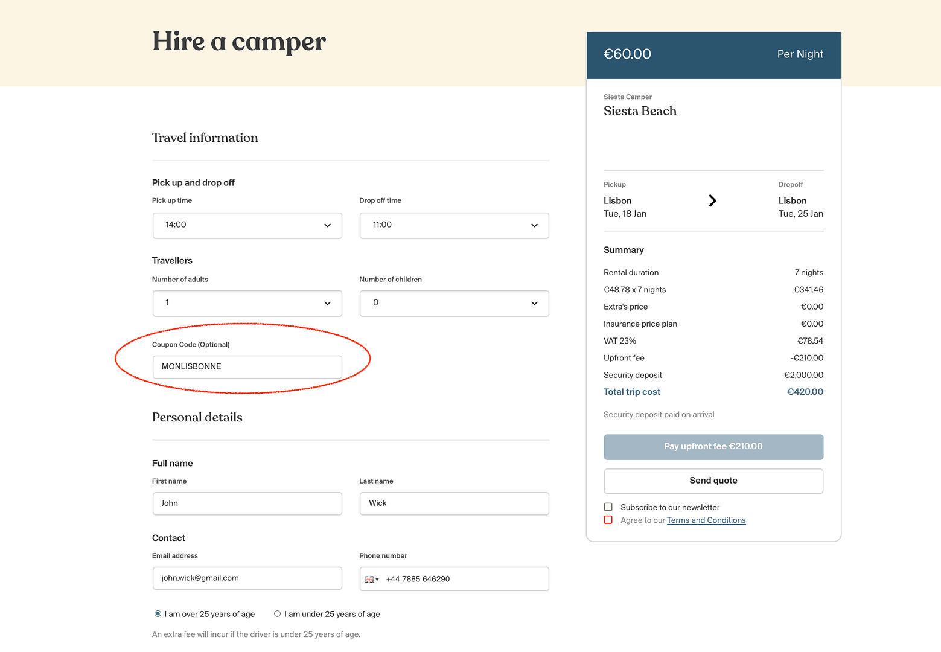Viewport: 941px width, 652px height.
Task: Click the Last name field containing Wick
Action: [454, 503]
